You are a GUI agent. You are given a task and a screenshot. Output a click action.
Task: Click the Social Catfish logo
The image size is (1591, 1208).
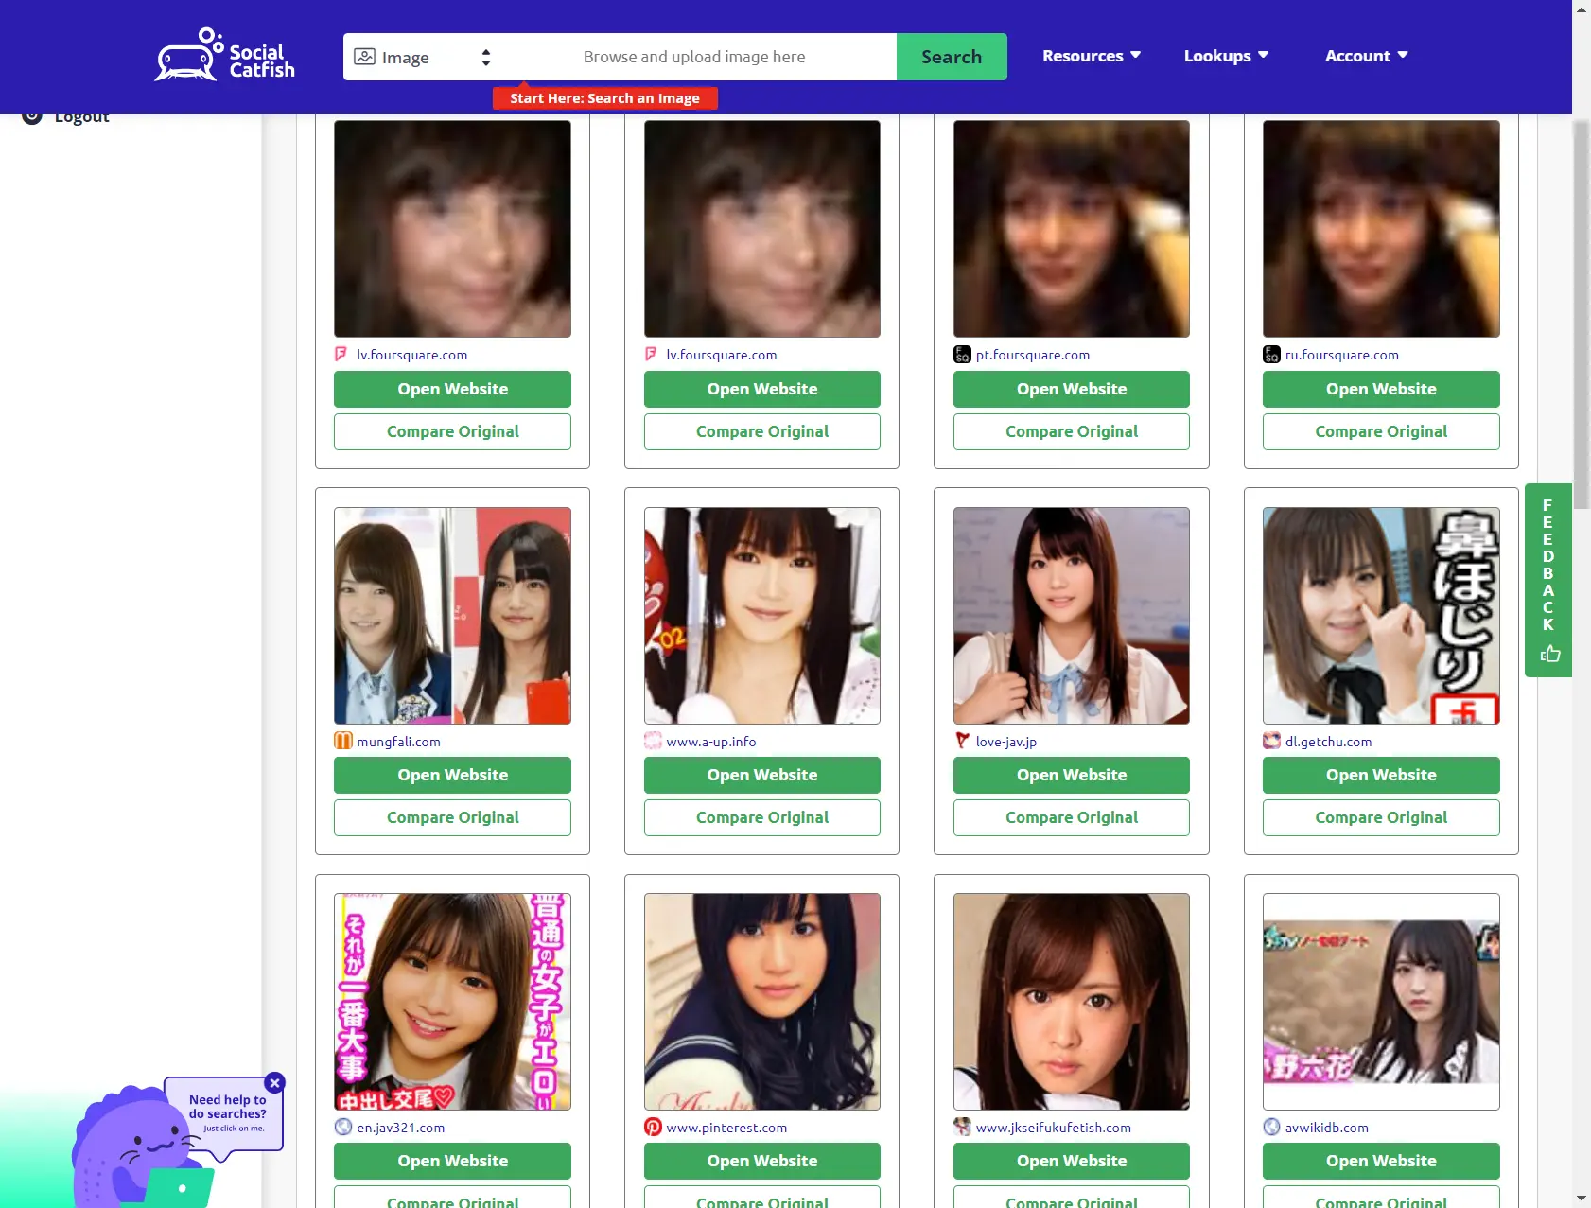[225, 55]
